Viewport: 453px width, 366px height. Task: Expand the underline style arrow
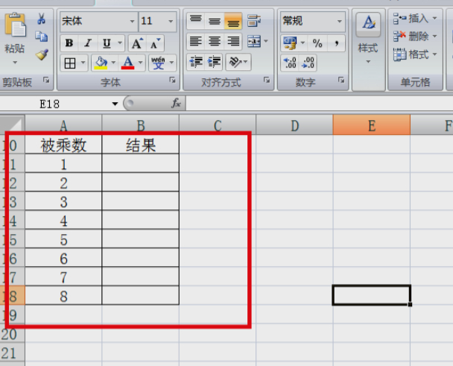(x=120, y=43)
